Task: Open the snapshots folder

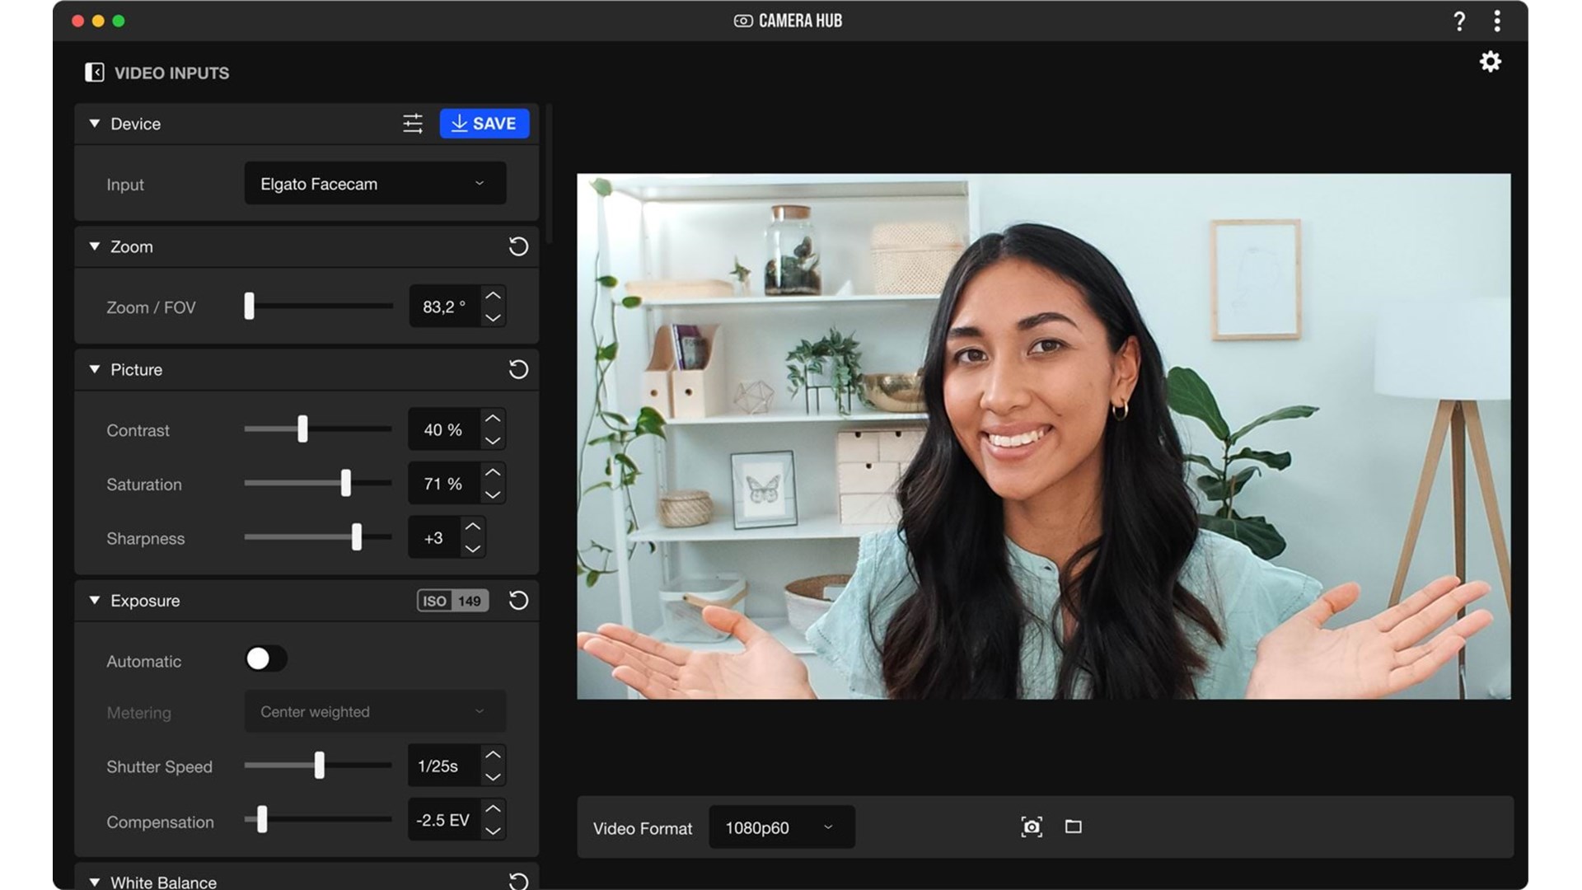Action: click(x=1073, y=827)
